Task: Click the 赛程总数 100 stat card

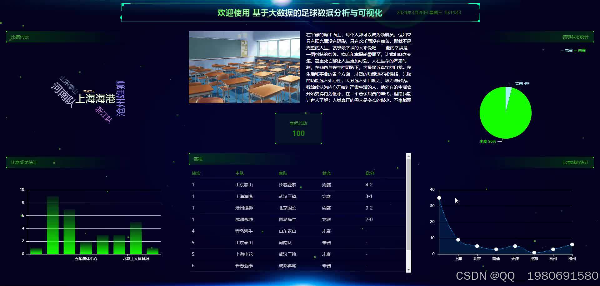Action: [298, 128]
